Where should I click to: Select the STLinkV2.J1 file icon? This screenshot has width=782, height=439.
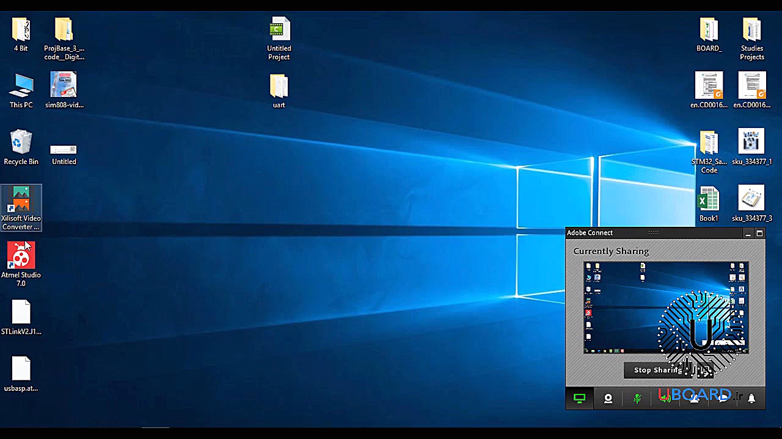21,318
